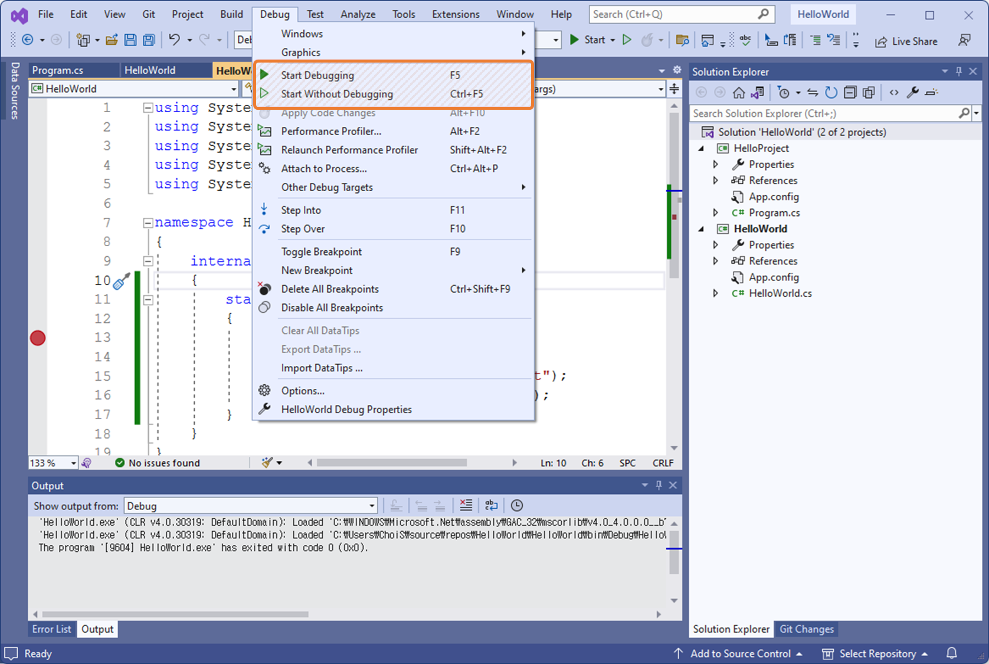
Task: Click the Live Share text button
Action: [914, 41]
